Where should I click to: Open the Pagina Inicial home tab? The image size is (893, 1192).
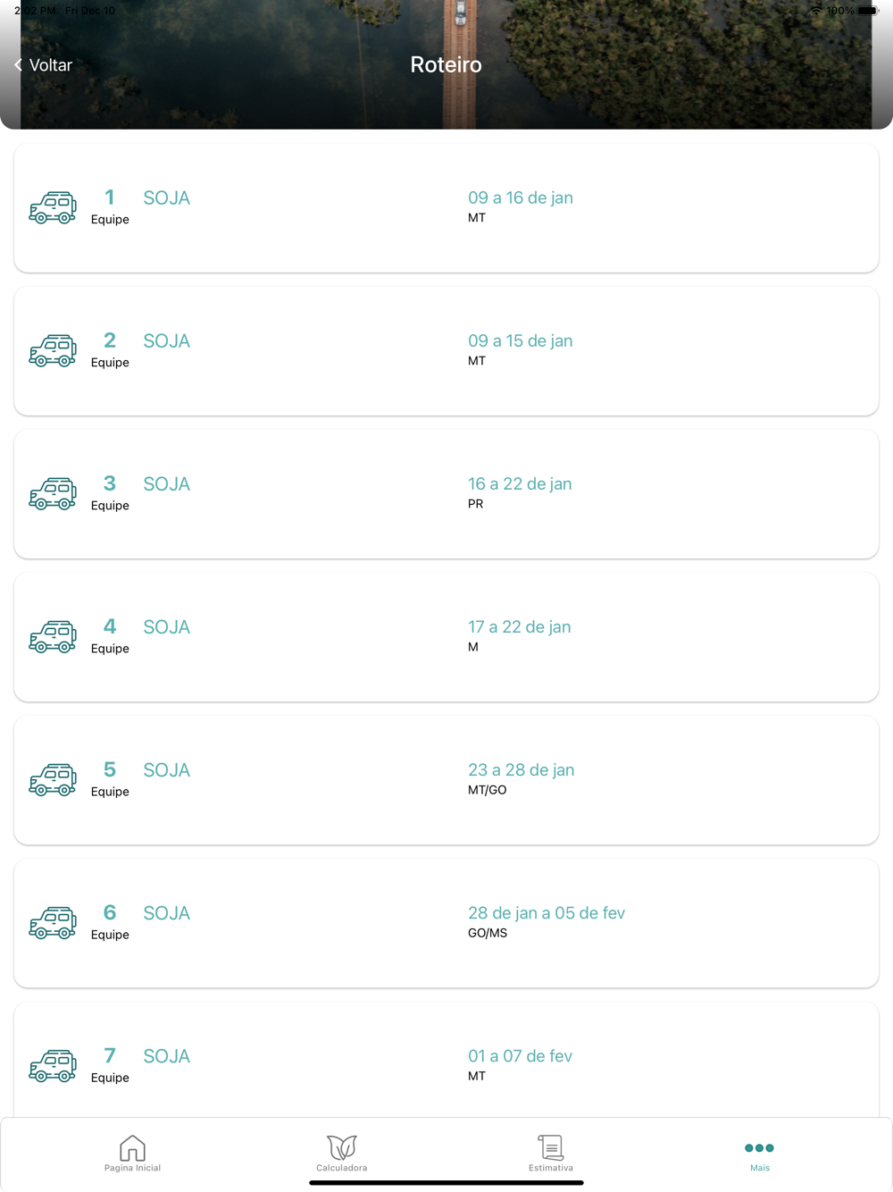tap(132, 1154)
